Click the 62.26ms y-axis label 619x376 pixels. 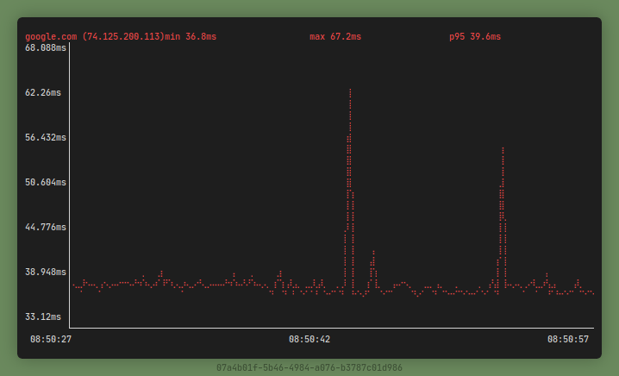pos(43,93)
